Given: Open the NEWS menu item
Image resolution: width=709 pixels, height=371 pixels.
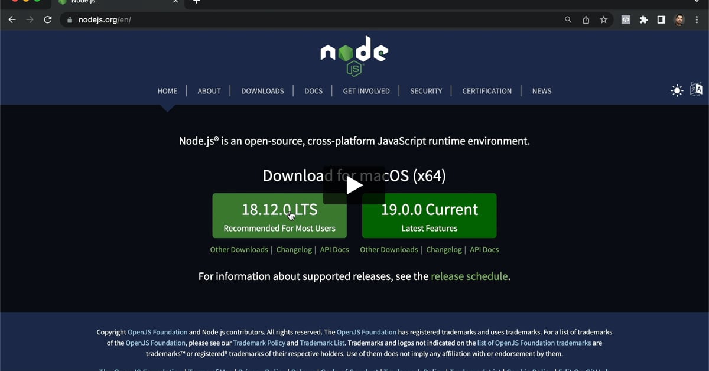Looking at the screenshot, I should click(x=542, y=91).
